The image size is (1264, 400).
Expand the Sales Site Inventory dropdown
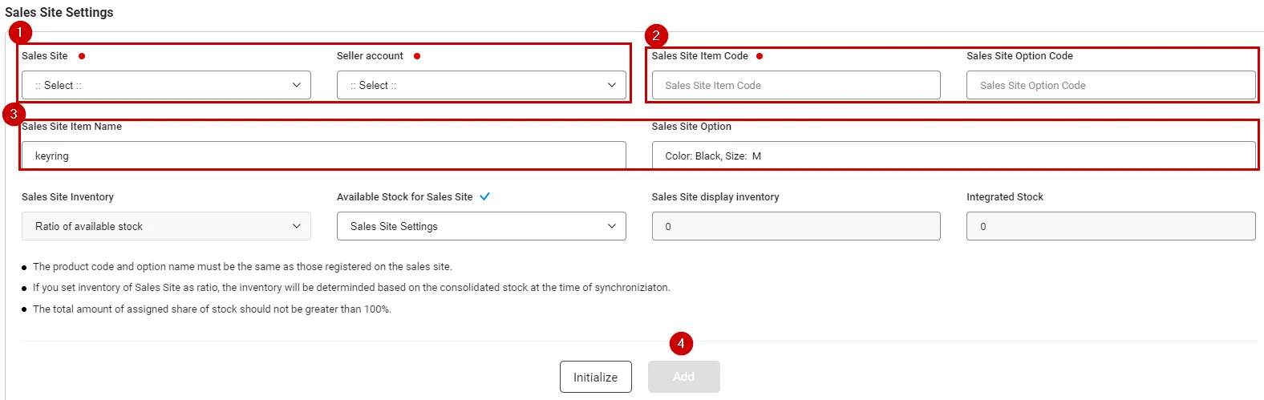click(166, 226)
